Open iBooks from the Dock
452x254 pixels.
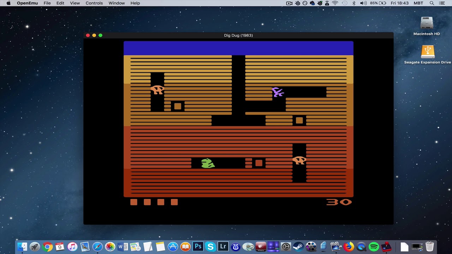[x=185, y=247]
